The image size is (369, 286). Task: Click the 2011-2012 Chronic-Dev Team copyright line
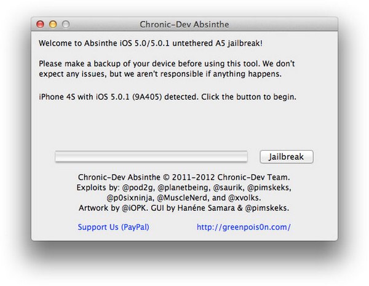coord(184,177)
